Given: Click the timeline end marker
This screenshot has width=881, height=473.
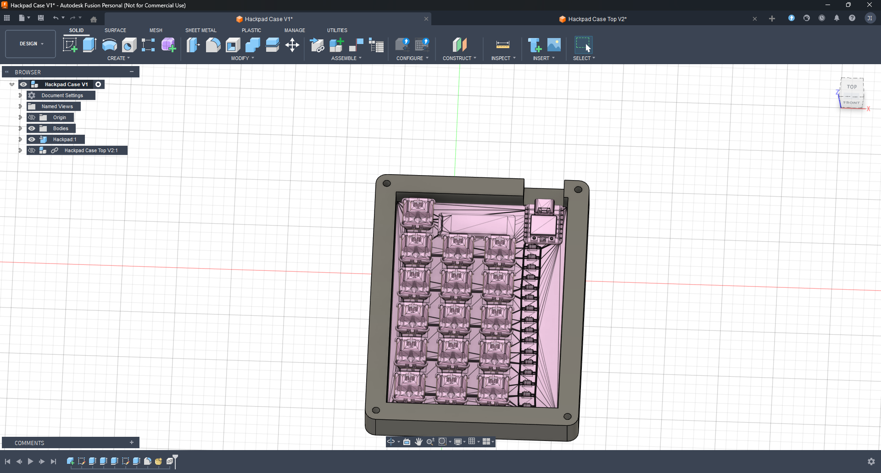Looking at the screenshot, I should pos(175,461).
